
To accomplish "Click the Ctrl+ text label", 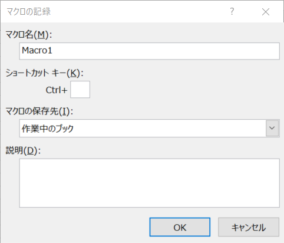I will (x=57, y=90).
